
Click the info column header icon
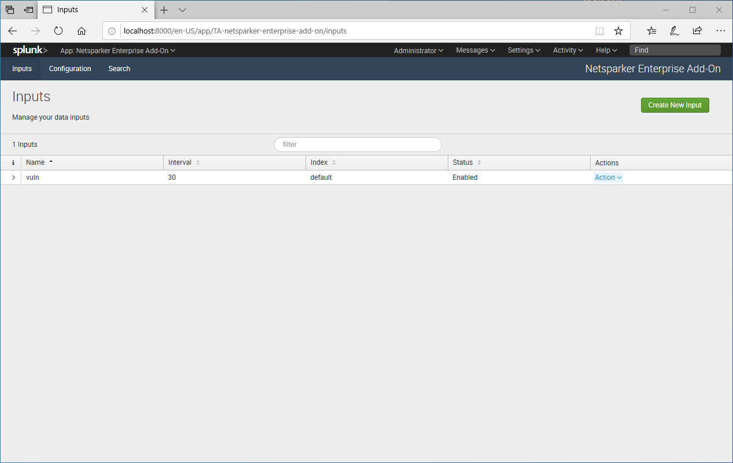point(13,162)
